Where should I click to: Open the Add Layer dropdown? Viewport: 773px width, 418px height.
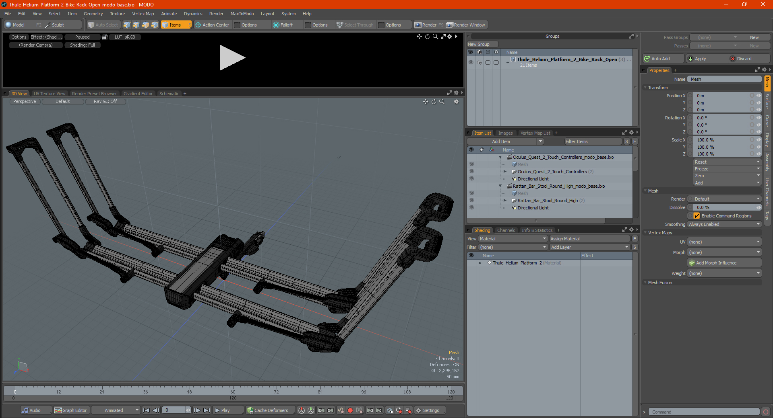(x=589, y=247)
